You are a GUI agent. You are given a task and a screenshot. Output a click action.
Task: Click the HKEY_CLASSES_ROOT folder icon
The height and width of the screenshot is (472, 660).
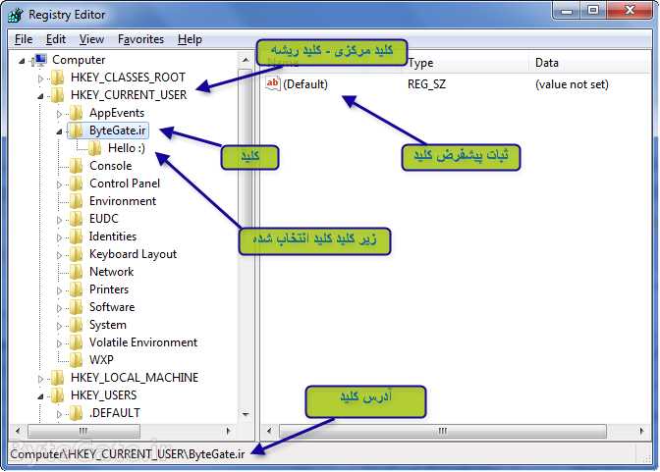[57, 78]
